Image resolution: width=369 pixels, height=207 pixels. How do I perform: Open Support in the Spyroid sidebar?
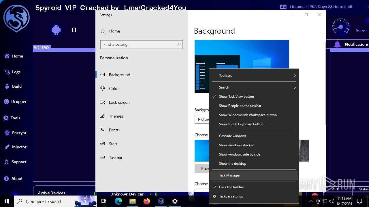(15, 162)
